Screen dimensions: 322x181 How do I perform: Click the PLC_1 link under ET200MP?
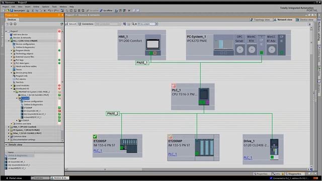(x=173, y=154)
